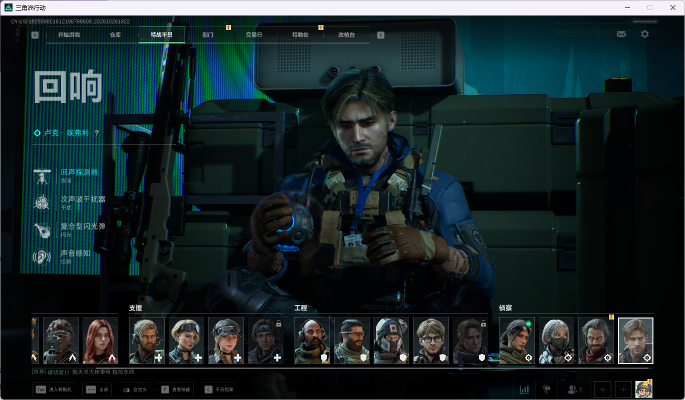Click the 进入特勤处 Tab button
This screenshot has height=400, width=685.
(54, 389)
